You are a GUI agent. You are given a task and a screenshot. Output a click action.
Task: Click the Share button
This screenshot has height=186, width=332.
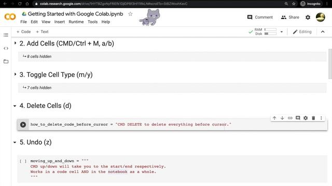click(x=290, y=17)
